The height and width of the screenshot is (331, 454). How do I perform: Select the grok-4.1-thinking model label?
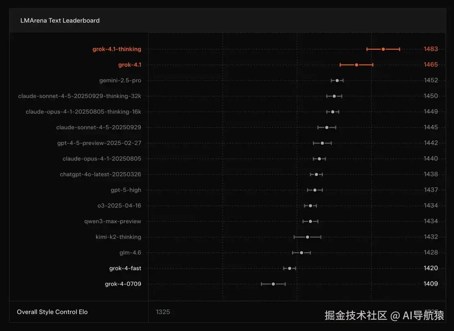click(117, 49)
